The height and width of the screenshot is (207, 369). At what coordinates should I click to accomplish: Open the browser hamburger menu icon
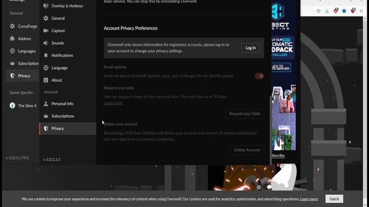point(362,11)
